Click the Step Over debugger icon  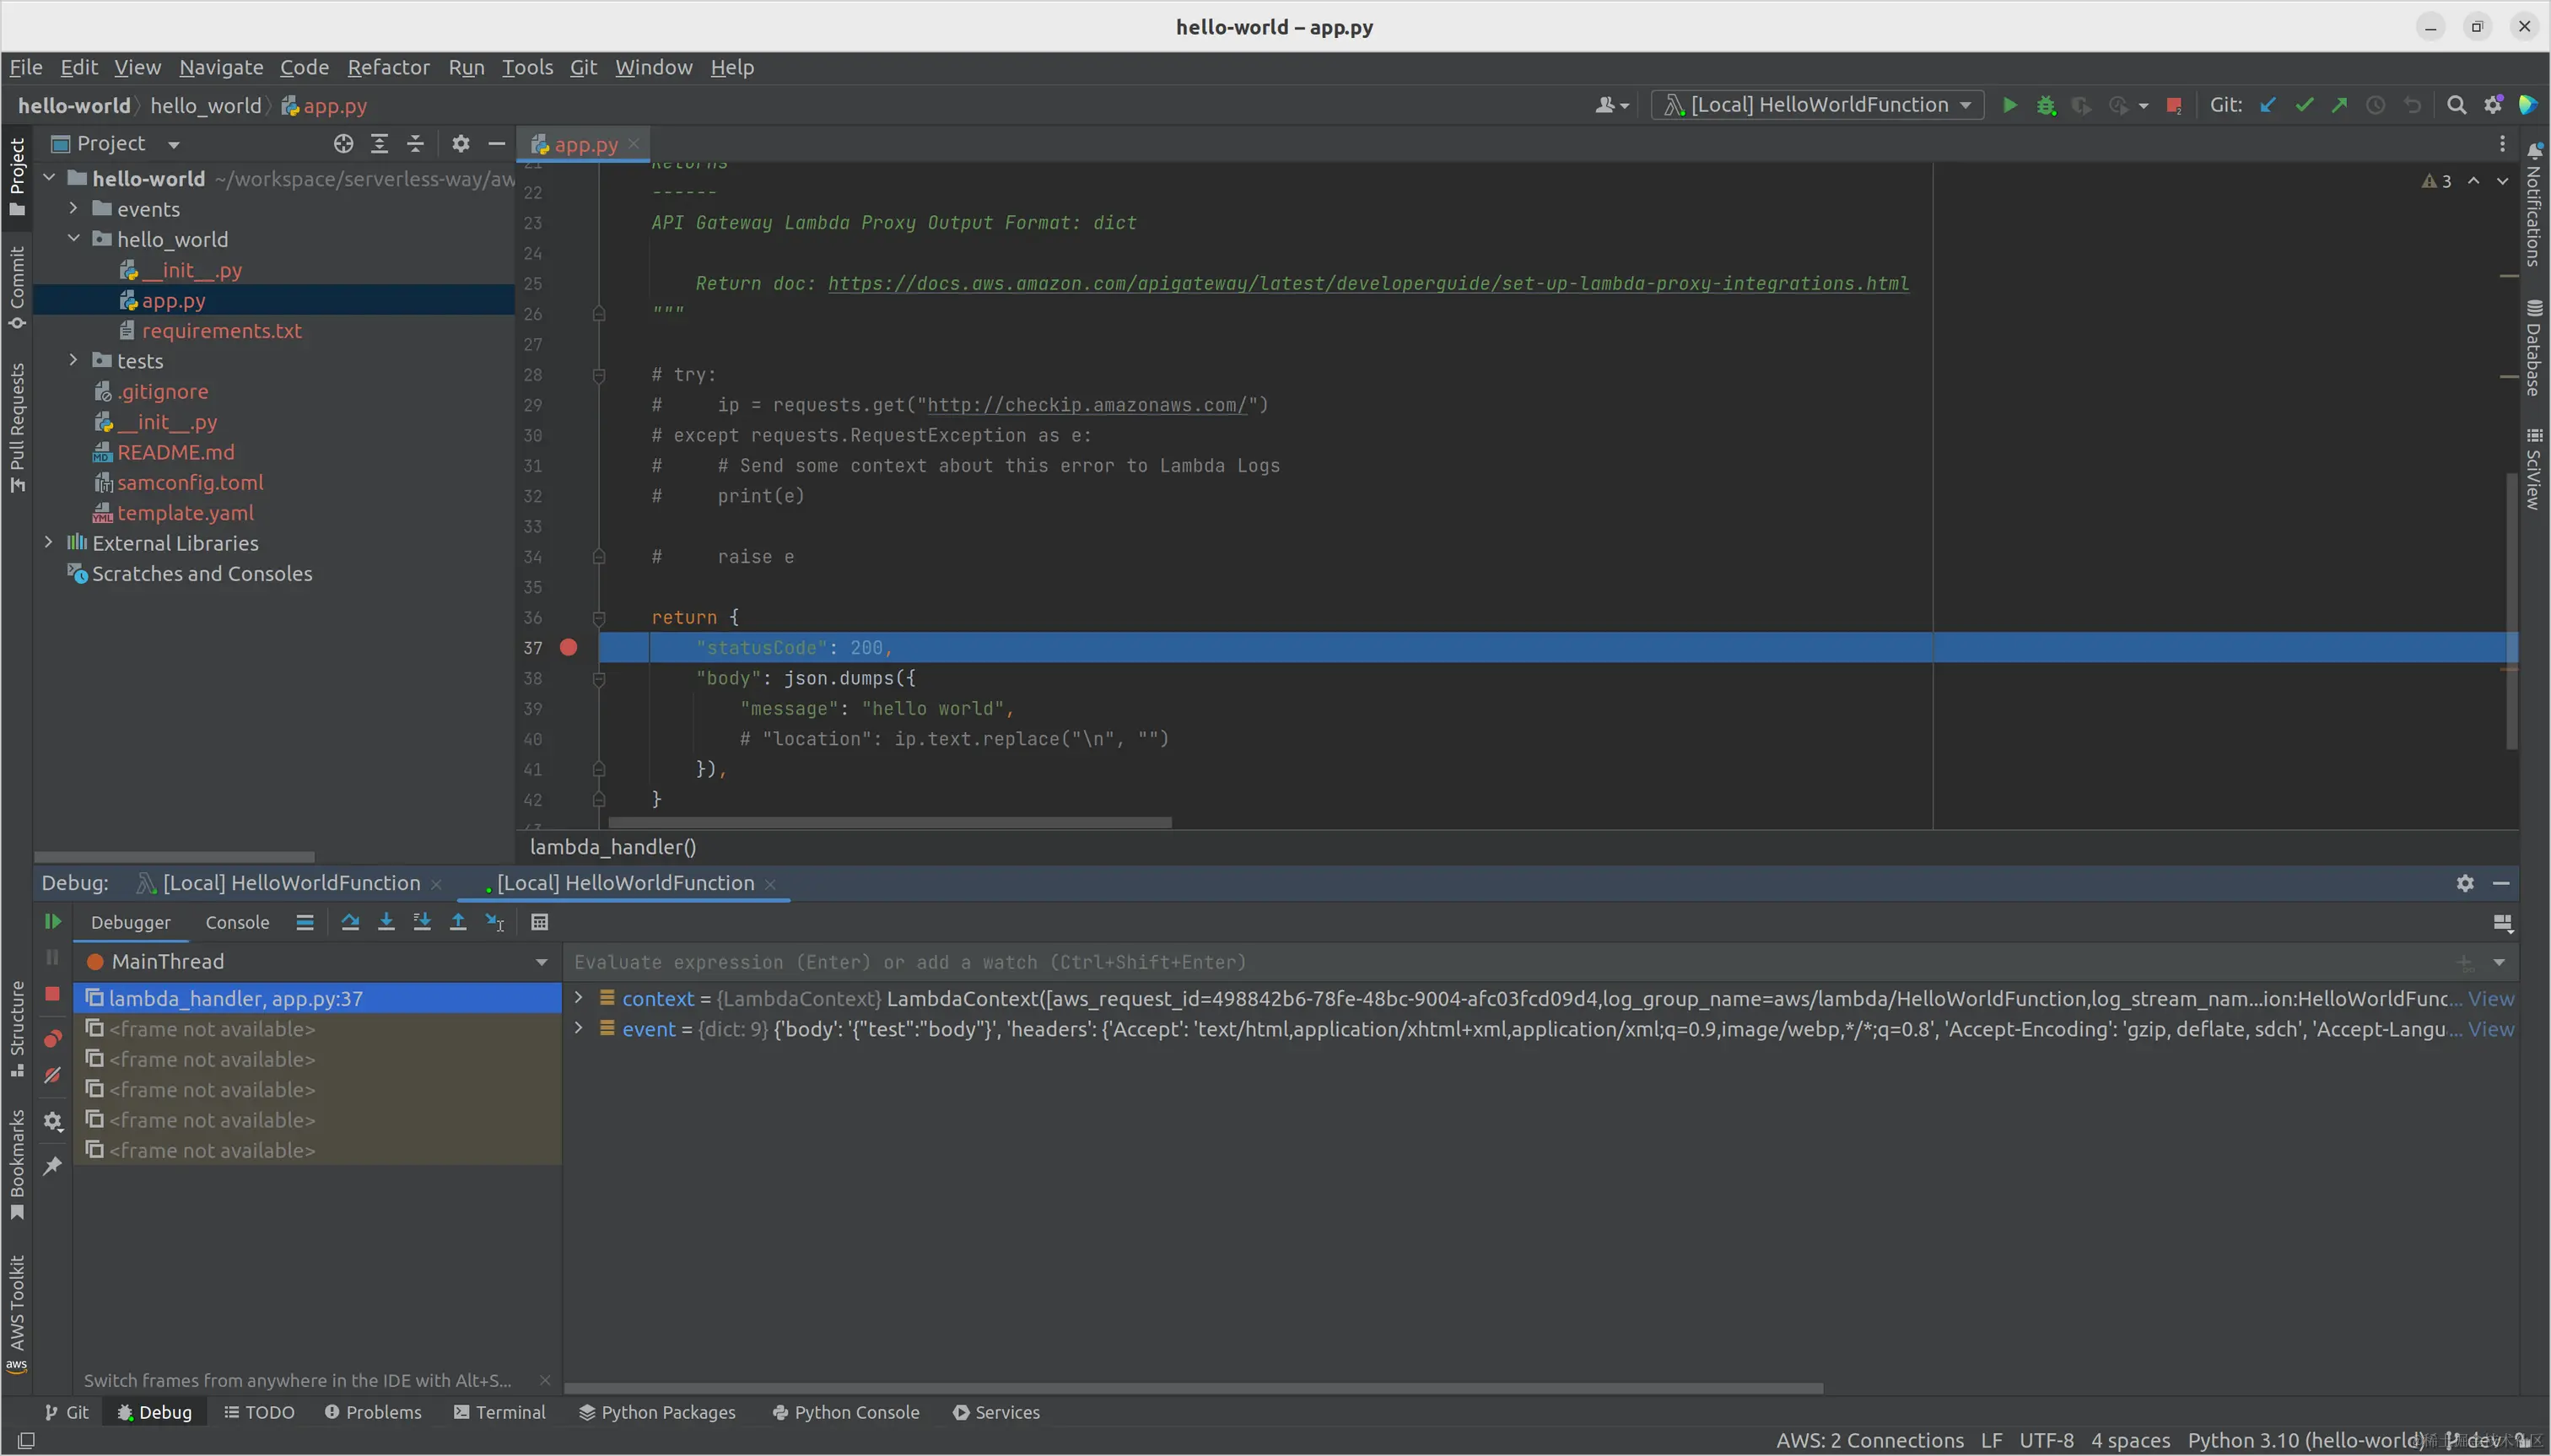pyautogui.click(x=350, y=922)
